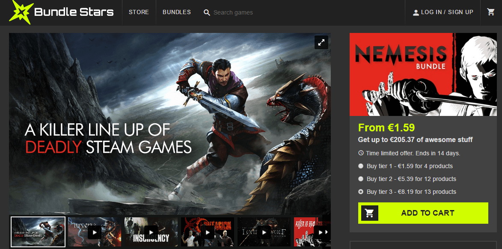
Task: Play the Risen video thumbnail
Action: coord(95,232)
